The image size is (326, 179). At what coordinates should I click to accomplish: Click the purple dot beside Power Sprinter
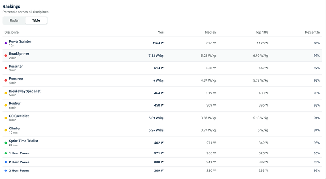point(6,43)
